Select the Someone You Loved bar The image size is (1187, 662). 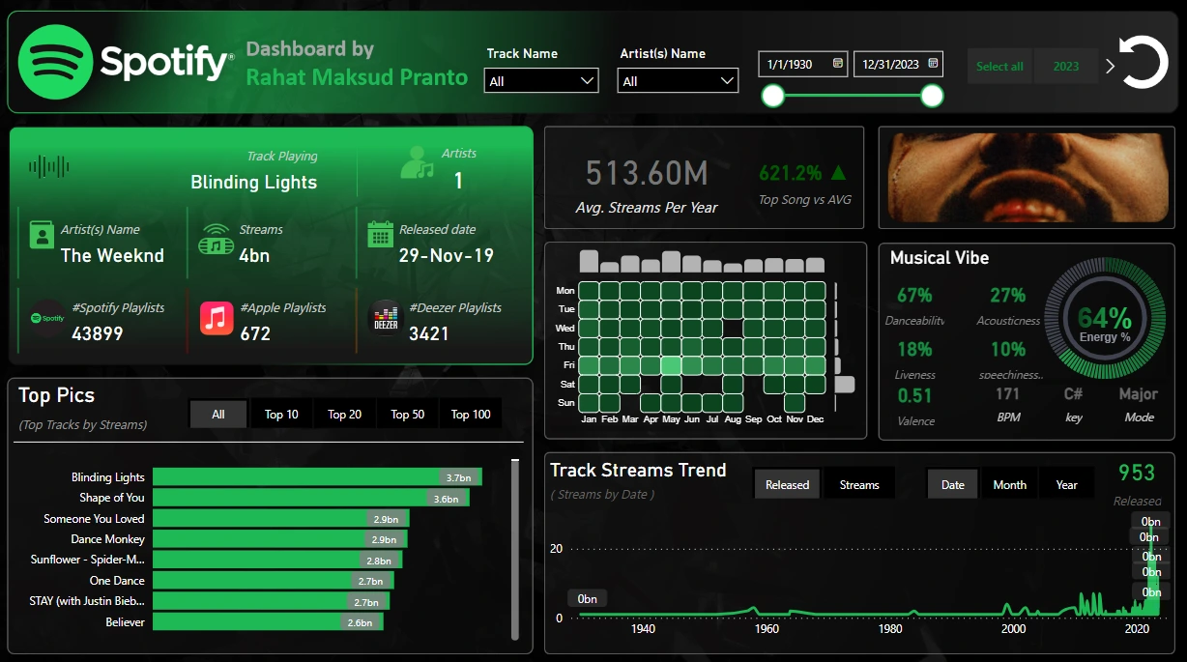click(283, 519)
